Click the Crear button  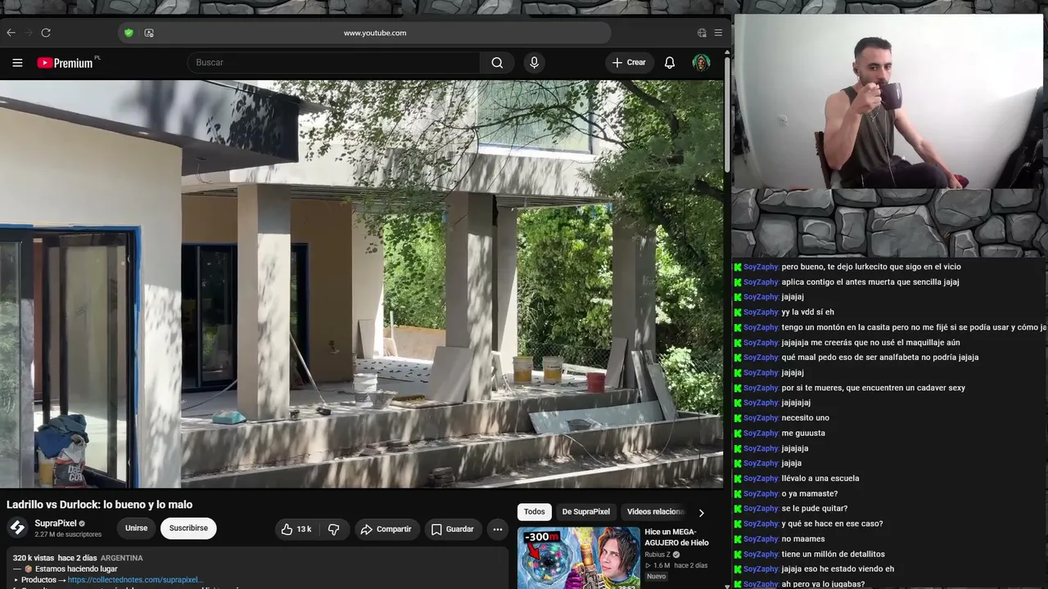(629, 63)
